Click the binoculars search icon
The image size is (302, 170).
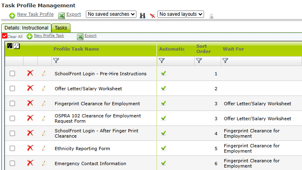142,15
